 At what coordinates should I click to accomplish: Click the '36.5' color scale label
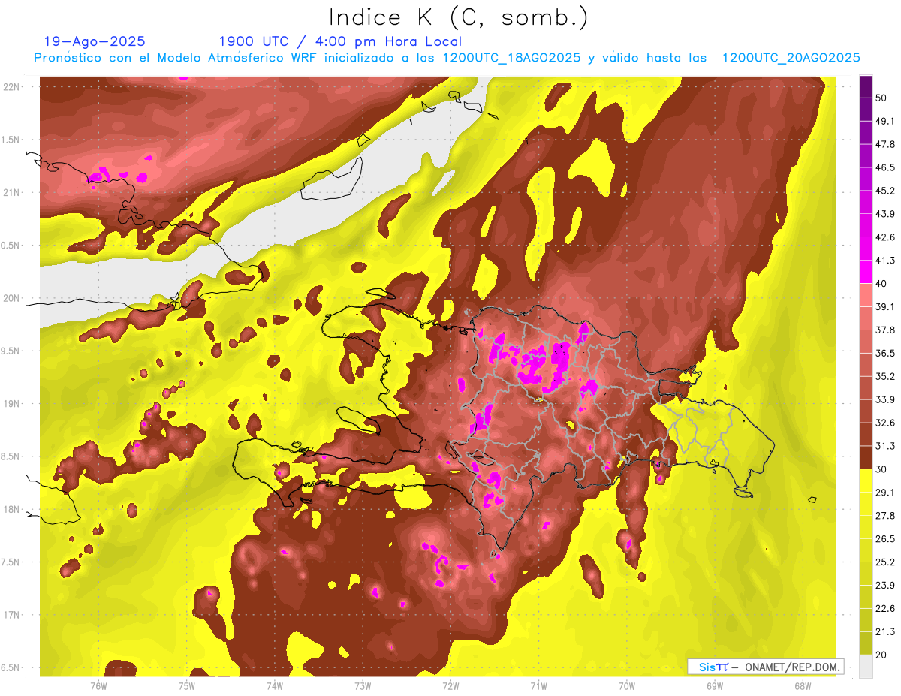pos(885,353)
